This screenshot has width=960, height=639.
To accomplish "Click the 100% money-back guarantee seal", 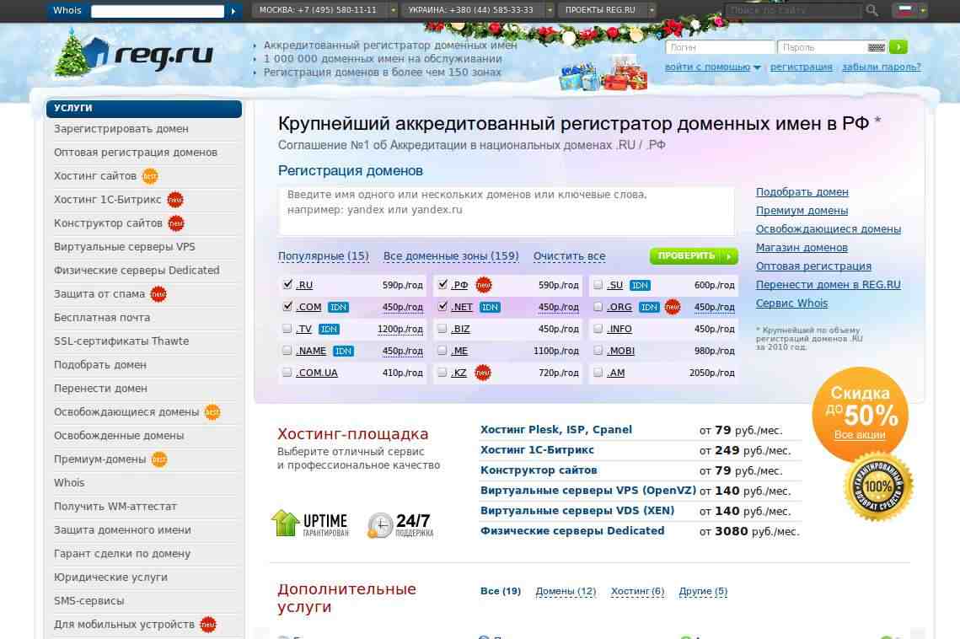I will point(878,487).
